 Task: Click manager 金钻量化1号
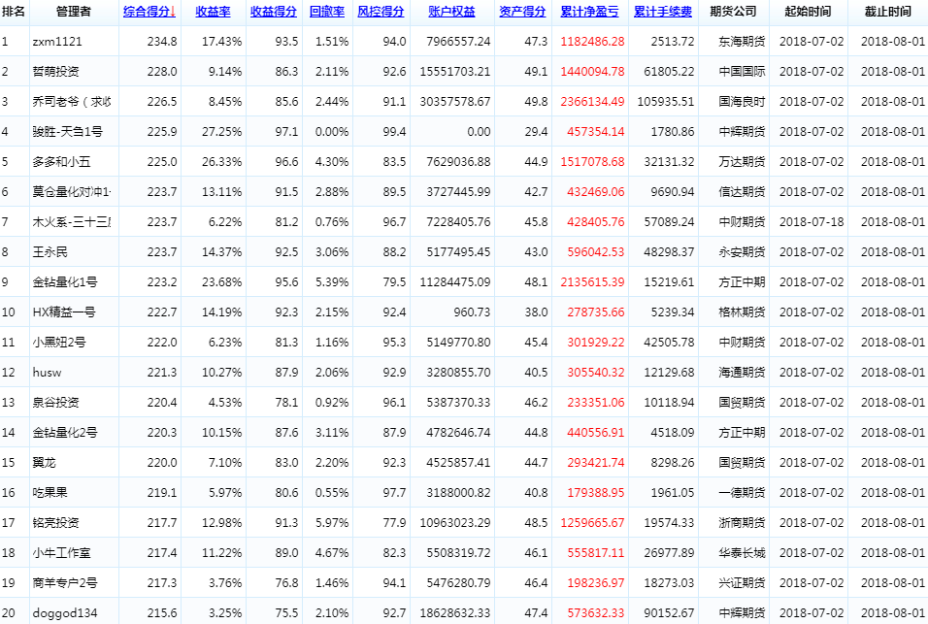coord(65,282)
